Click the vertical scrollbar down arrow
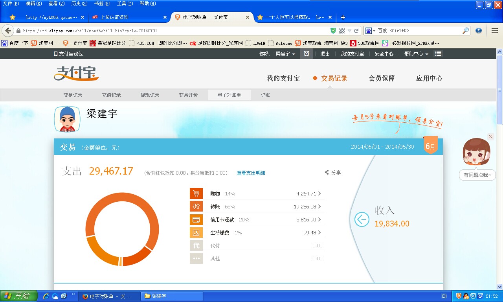The height and width of the screenshot is (302, 503). (500, 287)
